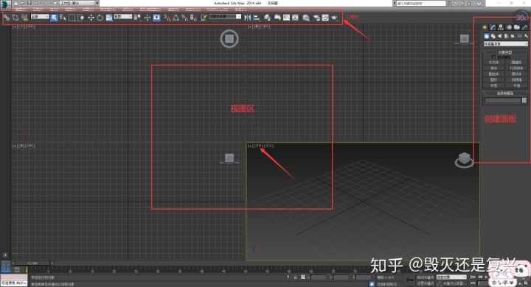Click the Mirror tool icon
Viewport: 531px width, 287px height.
(248, 17)
